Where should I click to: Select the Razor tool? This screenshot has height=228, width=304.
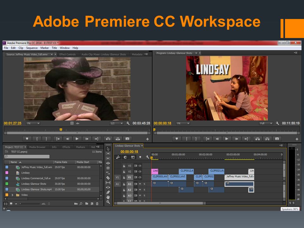[x=108, y=178]
